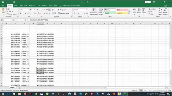Open Conditional Formatting menu
The width and height of the screenshot is (172, 96).
pyautogui.click(x=94, y=12)
